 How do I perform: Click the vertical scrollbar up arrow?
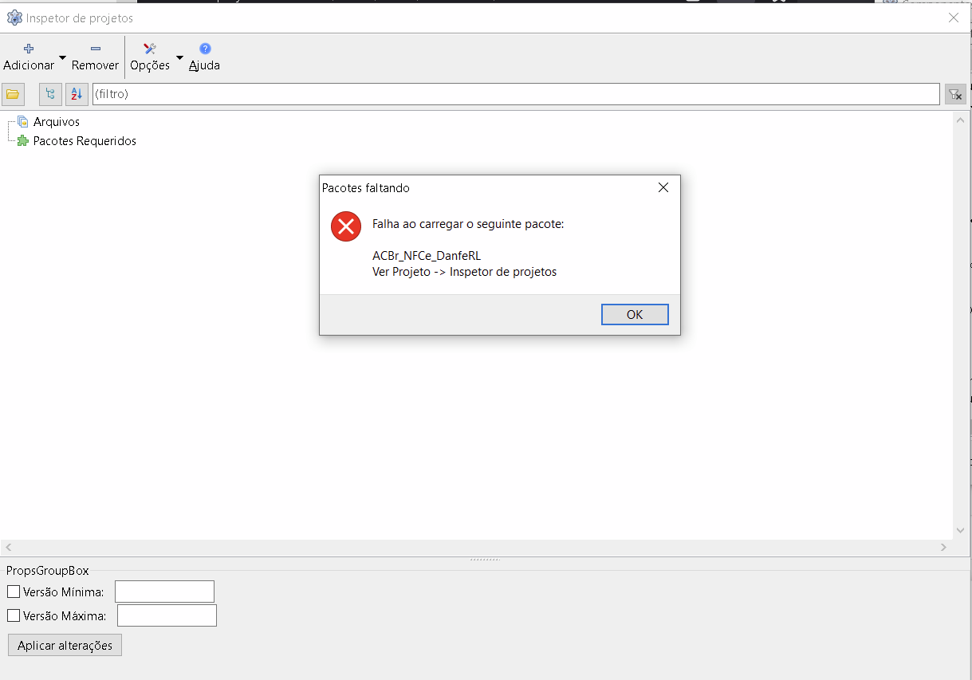click(960, 119)
